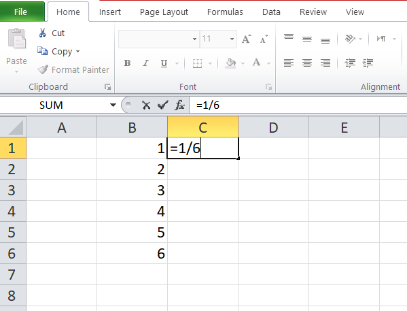
Task: Open the font size dropdown
Action: [x=232, y=39]
